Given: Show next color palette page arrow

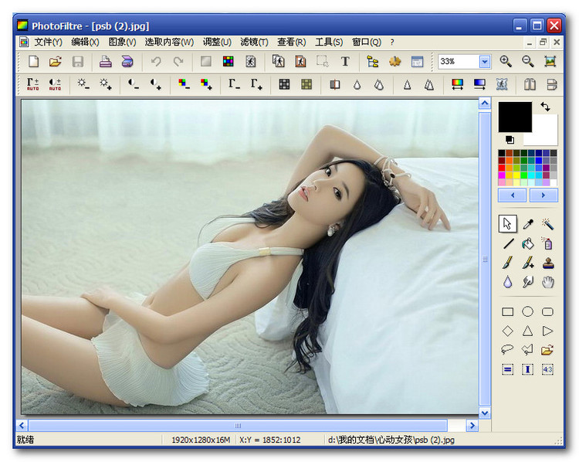Looking at the screenshot, I should click(x=543, y=195).
